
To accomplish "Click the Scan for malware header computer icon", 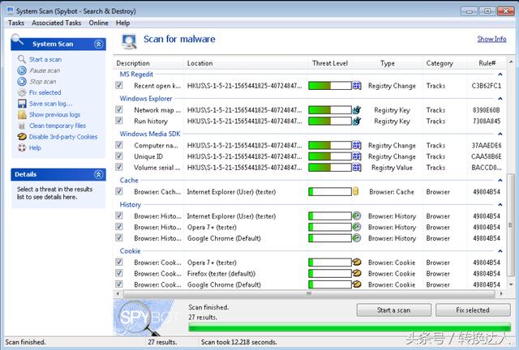I will tap(129, 41).
